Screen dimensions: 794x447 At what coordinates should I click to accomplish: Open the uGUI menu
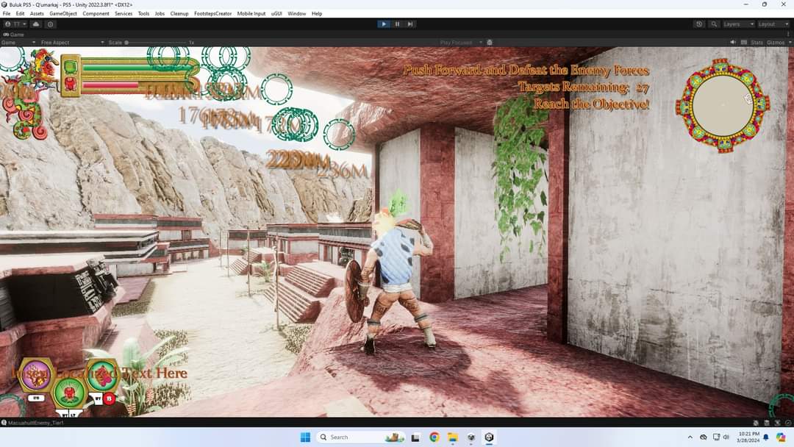[x=276, y=14]
